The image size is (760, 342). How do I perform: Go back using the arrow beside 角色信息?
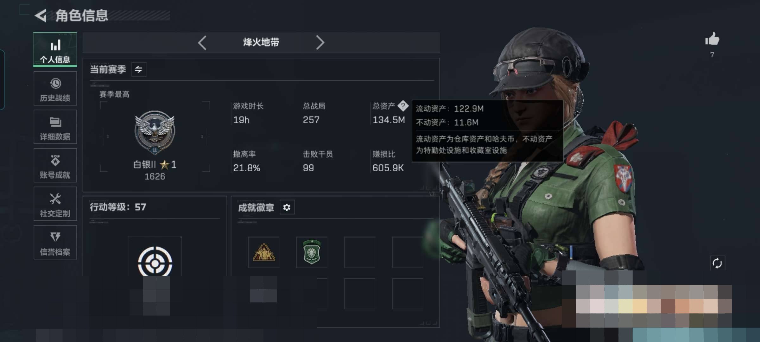(x=41, y=16)
